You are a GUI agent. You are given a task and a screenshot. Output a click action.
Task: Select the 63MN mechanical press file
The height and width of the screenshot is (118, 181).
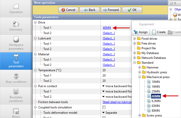click(x=155, y=106)
